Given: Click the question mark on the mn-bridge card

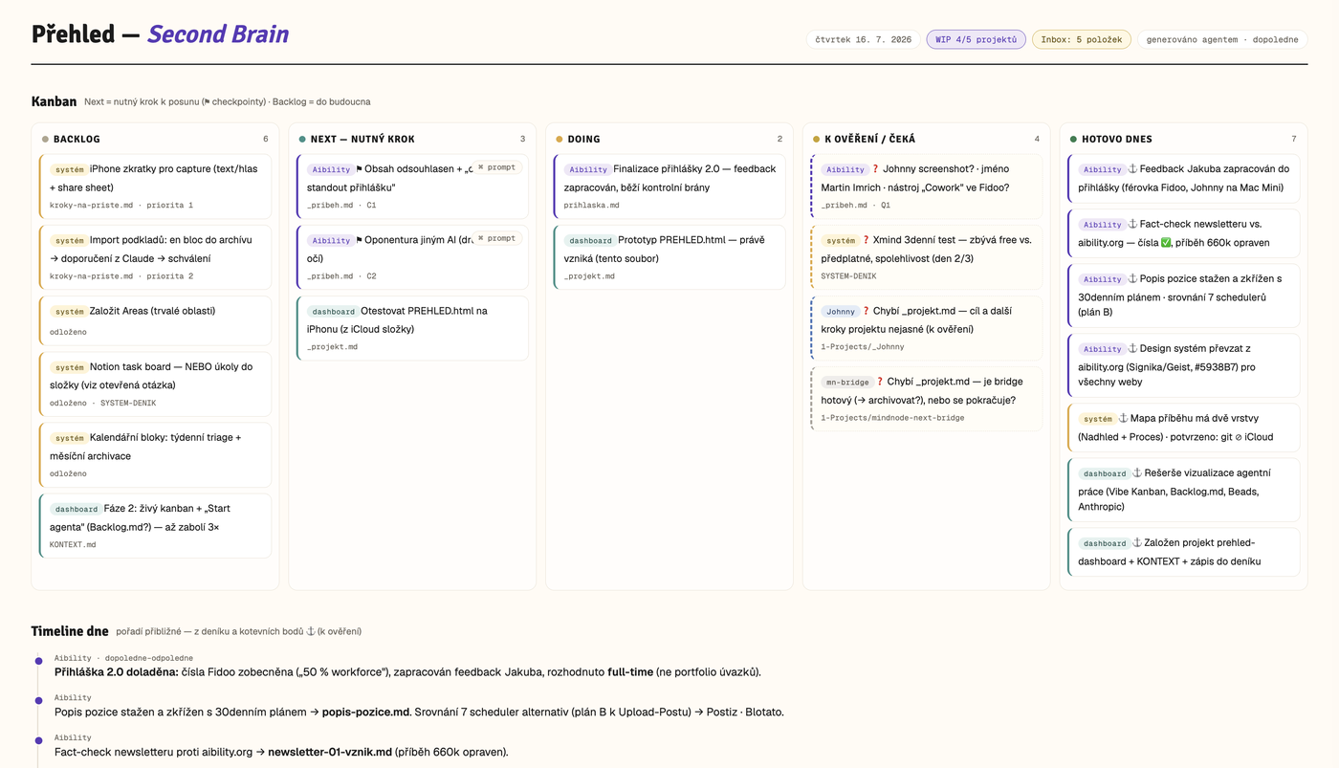Looking at the screenshot, I should (880, 382).
